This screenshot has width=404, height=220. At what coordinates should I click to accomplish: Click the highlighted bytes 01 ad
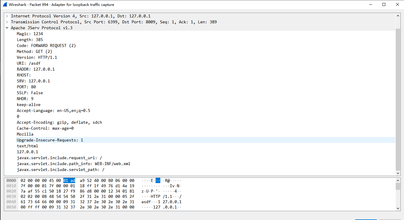[x=69, y=180]
